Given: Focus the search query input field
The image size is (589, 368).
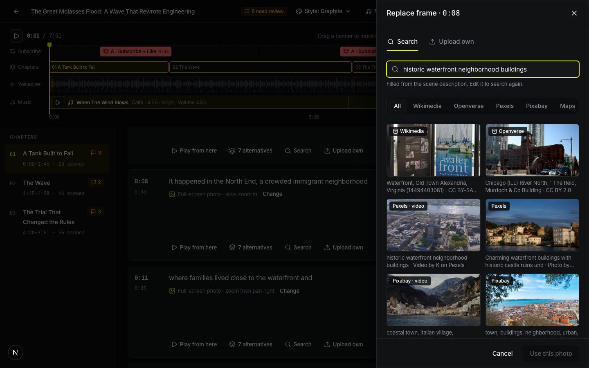Looking at the screenshot, I should click(x=483, y=69).
